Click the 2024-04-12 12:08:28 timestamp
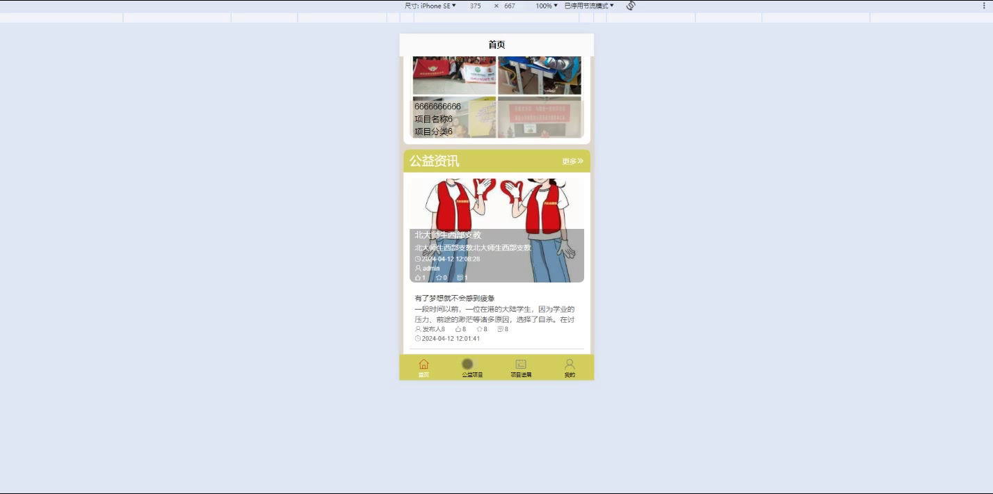Screen dimensions: 993x494 point(451,259)
